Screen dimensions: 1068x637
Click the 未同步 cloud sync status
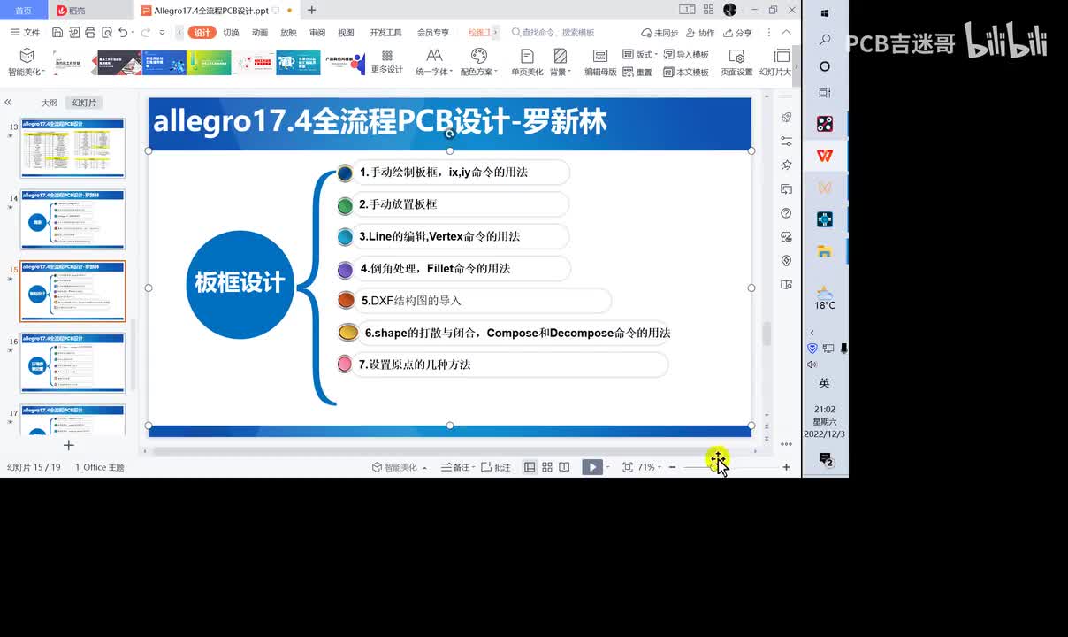(x=660, y=33)
